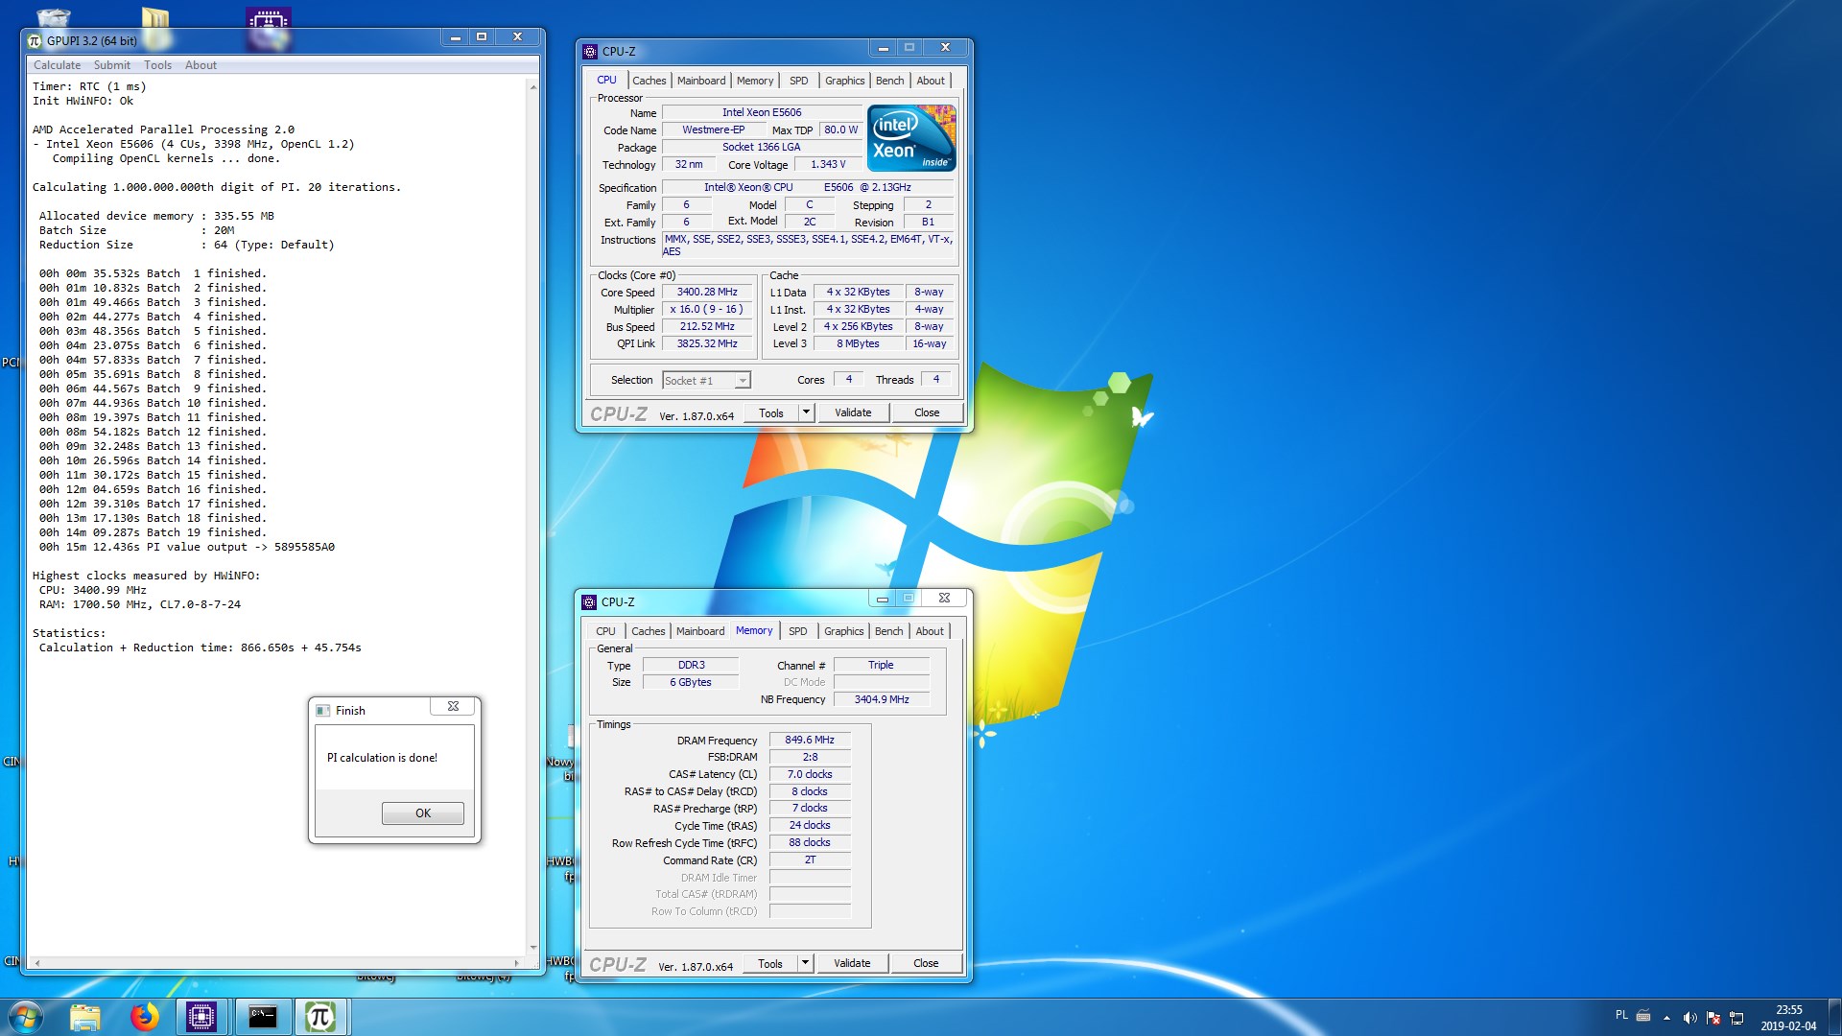The image size is (1842, 1036).
Task: Open the About menu in GPUPI
Action: pyautogui.click(x=201, y=65)
